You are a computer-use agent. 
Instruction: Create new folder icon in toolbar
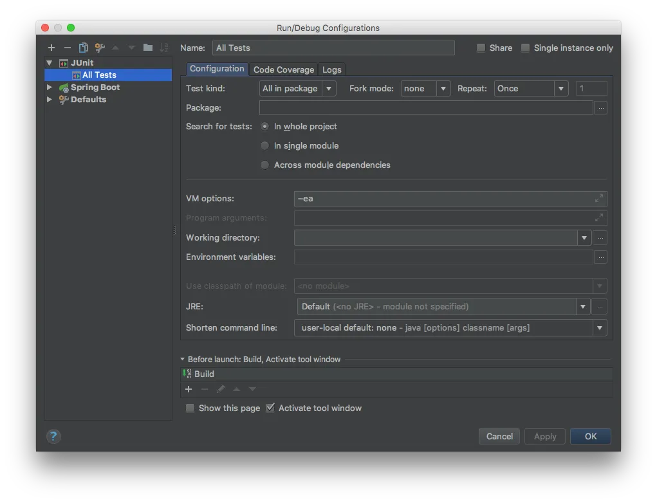(x=147, y=48)
